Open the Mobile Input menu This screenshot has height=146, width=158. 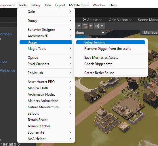(79, 5)
